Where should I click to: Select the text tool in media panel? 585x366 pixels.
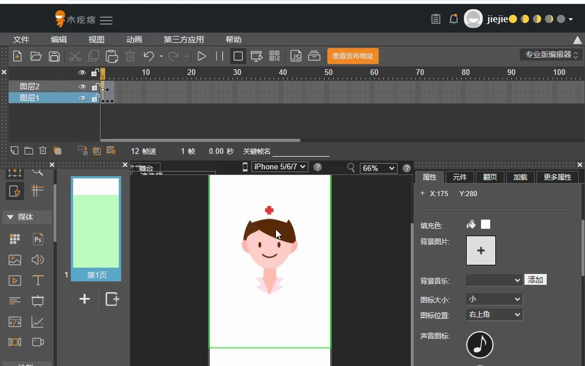click(38, 280)
